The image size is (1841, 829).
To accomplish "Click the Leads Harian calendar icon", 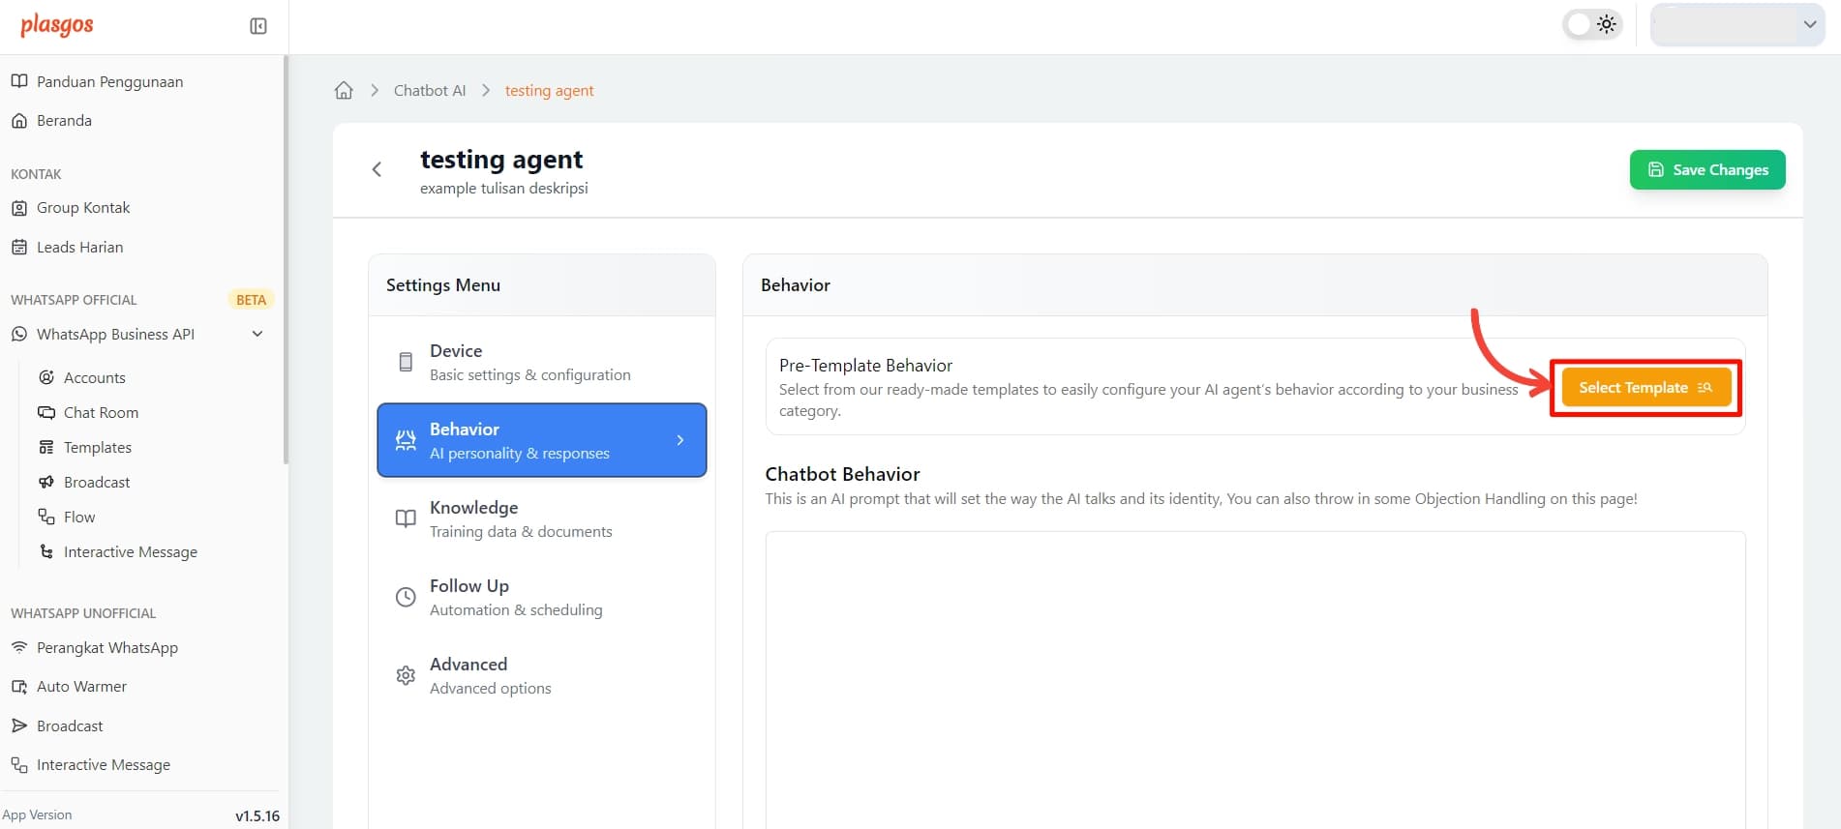I will 19,248.
